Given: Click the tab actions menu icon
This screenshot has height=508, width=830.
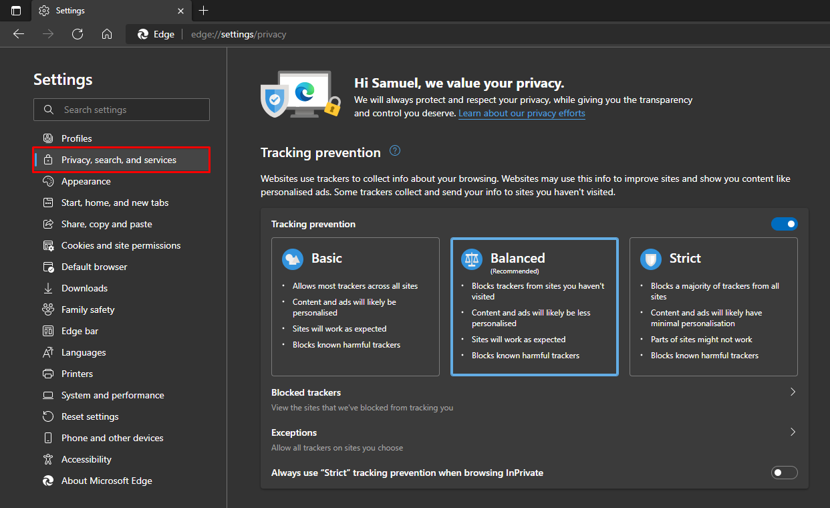Looking at the screenshot, I should point(16,11).
